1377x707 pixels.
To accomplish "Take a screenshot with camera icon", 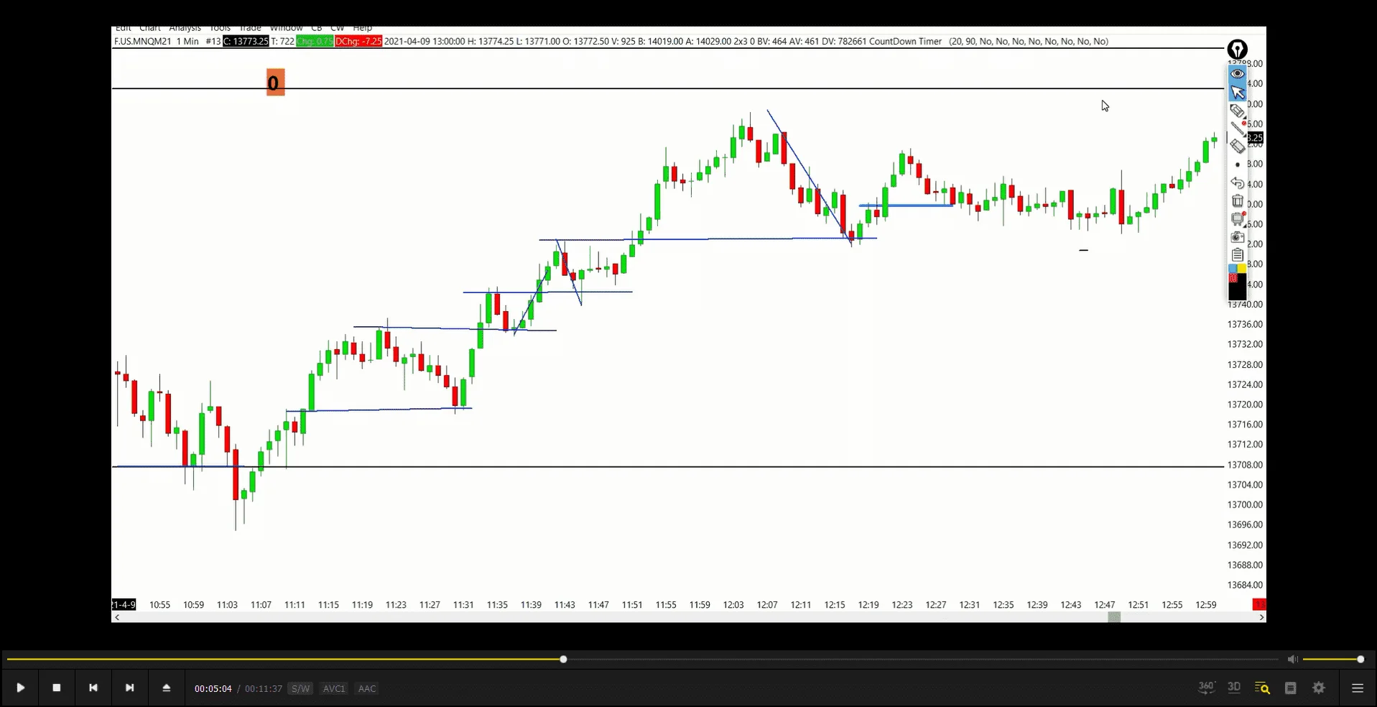I will (1237, 236).
